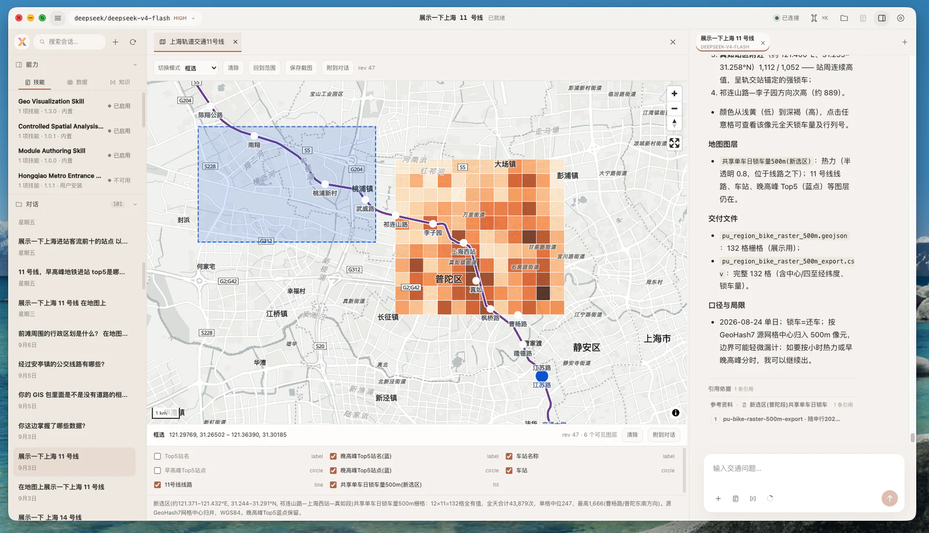The image size is (929, 533).
Task: Enter fullscreen map view
Action: point(674,143)
